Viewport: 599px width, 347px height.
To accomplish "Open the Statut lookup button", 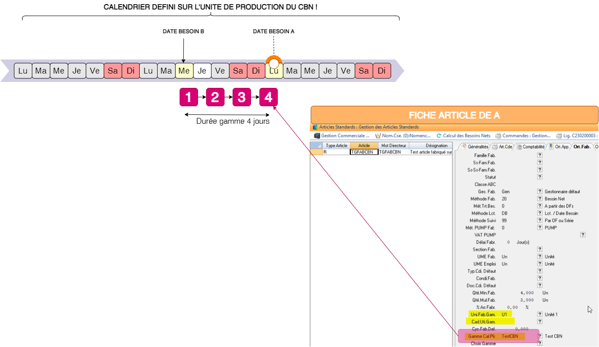I will tap(539, 177).
